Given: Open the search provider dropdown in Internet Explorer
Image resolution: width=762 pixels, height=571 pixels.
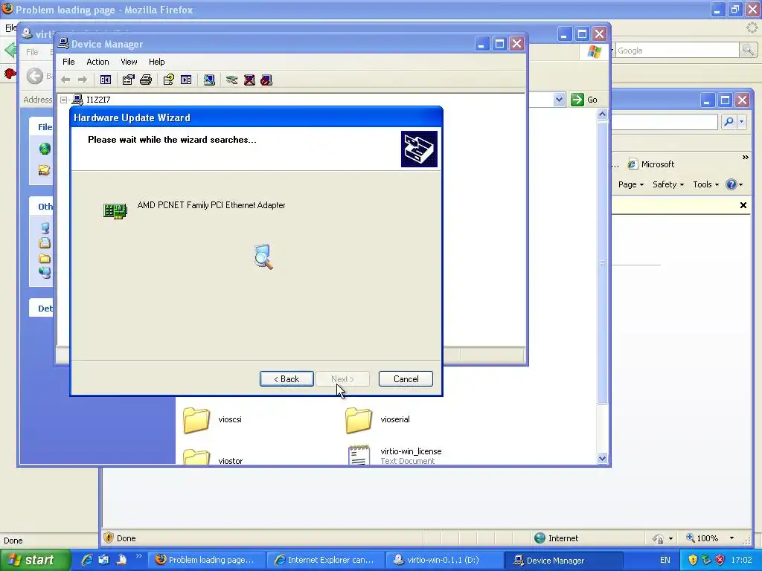Looking at the screenshot, I should click(x=742, y=122).
